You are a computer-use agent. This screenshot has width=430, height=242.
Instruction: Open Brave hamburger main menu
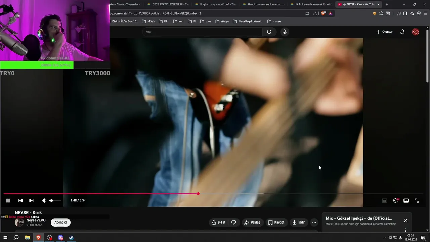pos(425,13)
